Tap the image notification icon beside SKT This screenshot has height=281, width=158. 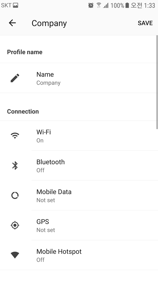[16, 5]
